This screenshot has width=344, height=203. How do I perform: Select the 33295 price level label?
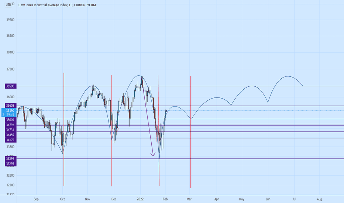click(11, 164)
